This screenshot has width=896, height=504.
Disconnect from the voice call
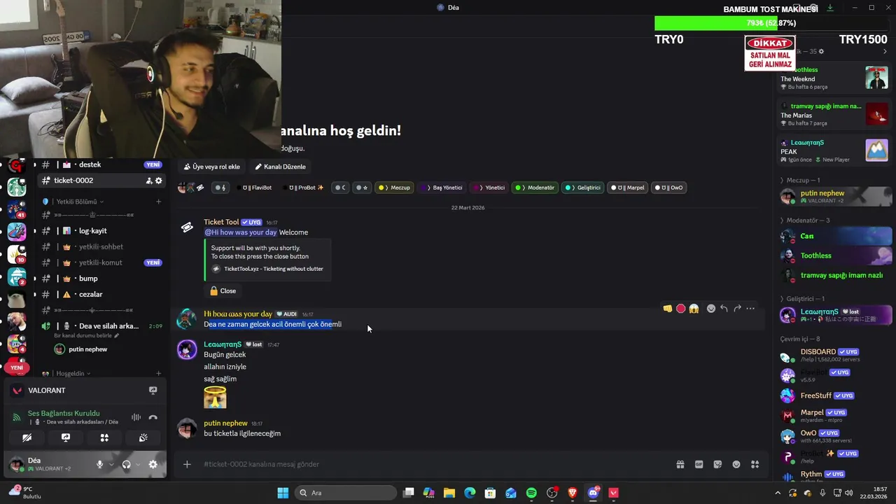coord(153,417)
